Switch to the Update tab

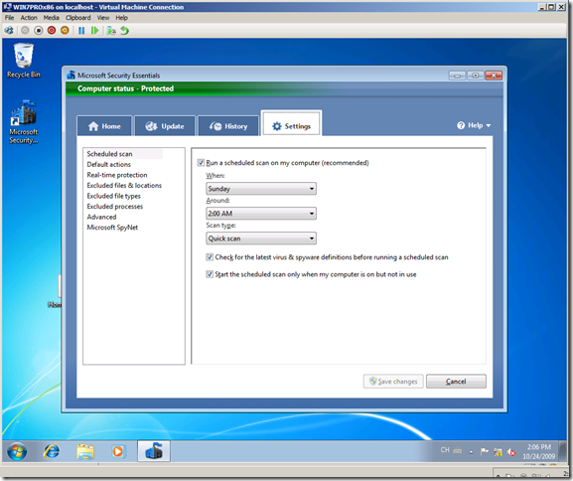[x=165, y=126]
